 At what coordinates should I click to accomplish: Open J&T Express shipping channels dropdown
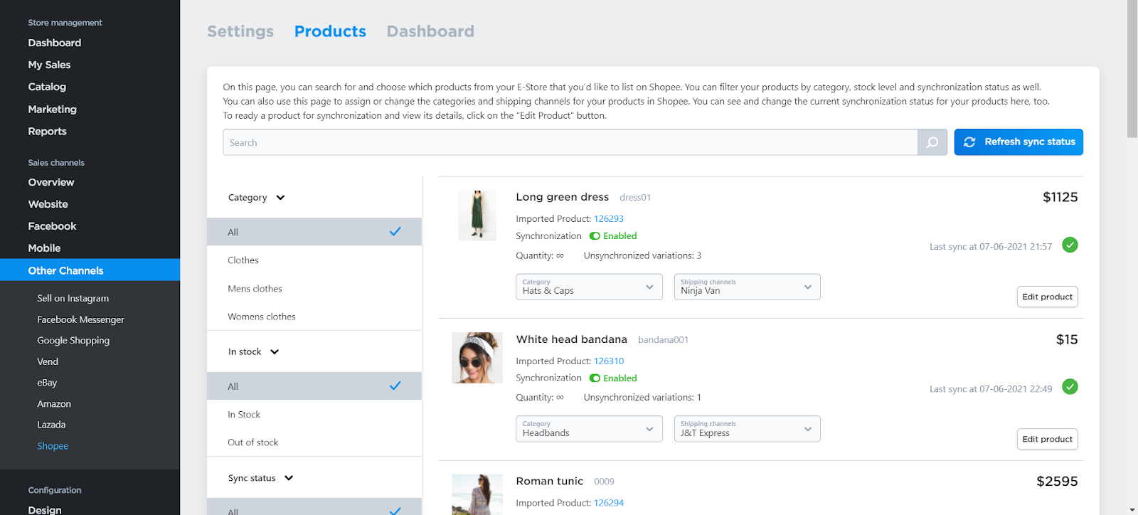pyautogui.click(x=747, y=429)
